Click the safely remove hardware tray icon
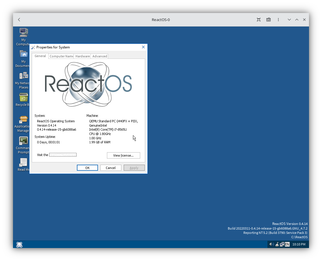The height and width of the screenshot is (261, 322). coord(277,244)
